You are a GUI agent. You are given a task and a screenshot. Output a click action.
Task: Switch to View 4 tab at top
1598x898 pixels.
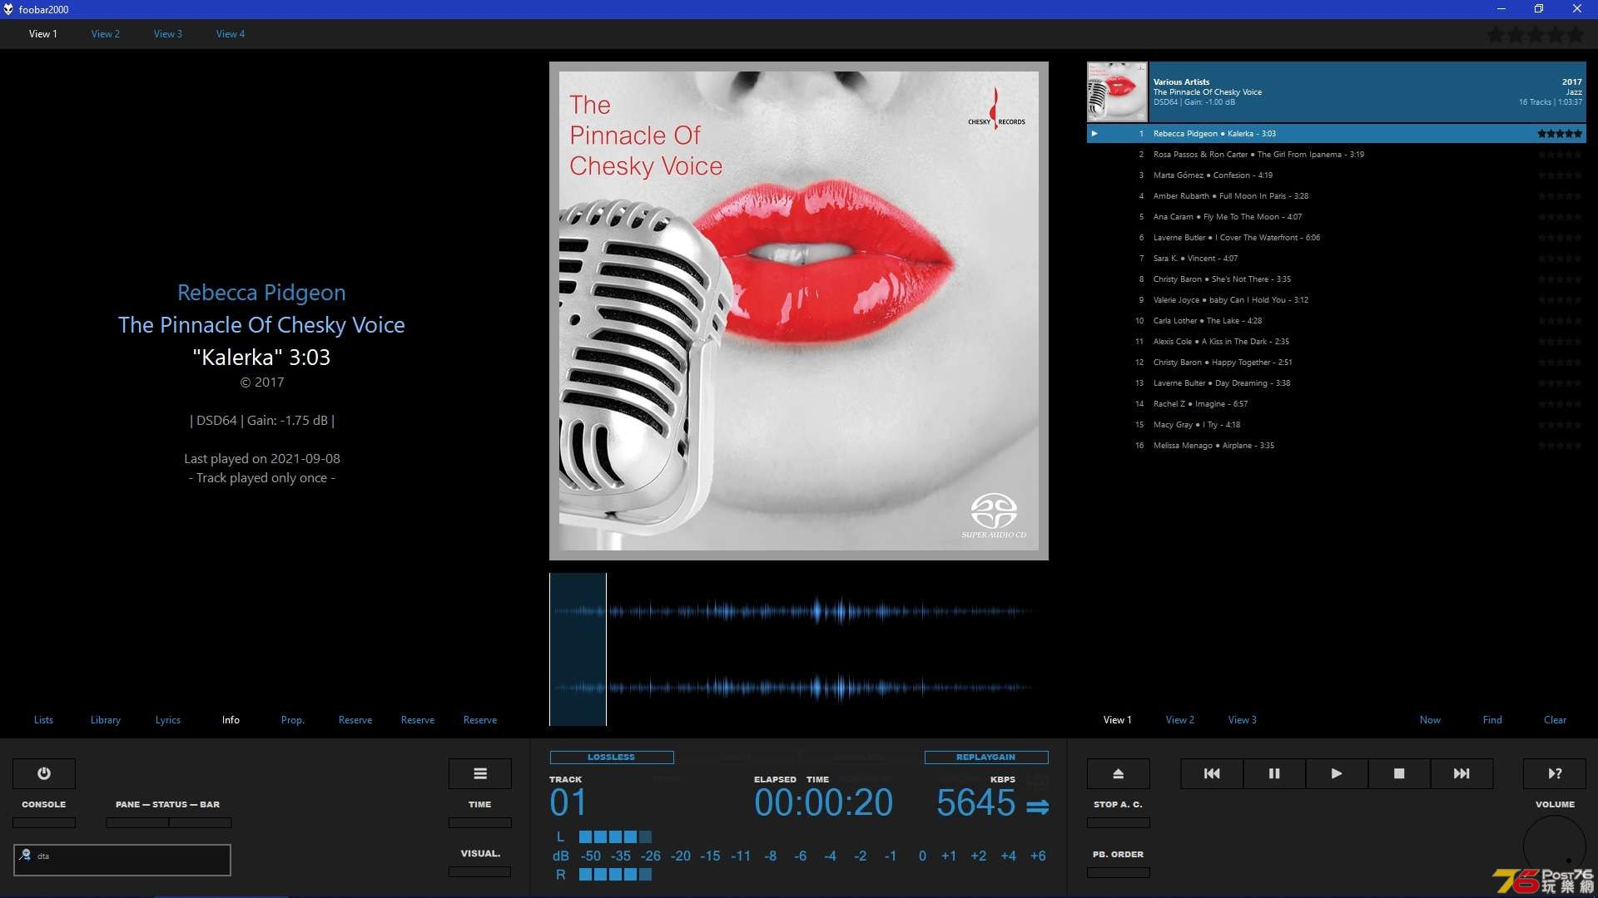[x=231, y=34]
